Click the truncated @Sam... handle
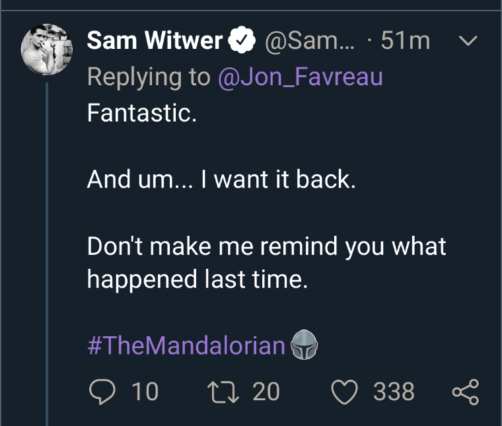Image resolution: width=502 pixels, height=426 pixels. 310,41
